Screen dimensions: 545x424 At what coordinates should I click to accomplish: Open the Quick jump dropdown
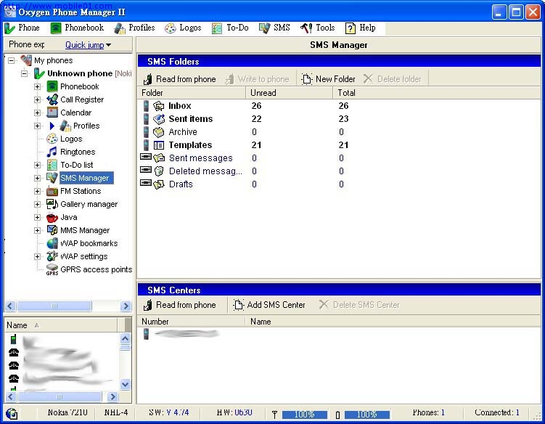(88, 45)
